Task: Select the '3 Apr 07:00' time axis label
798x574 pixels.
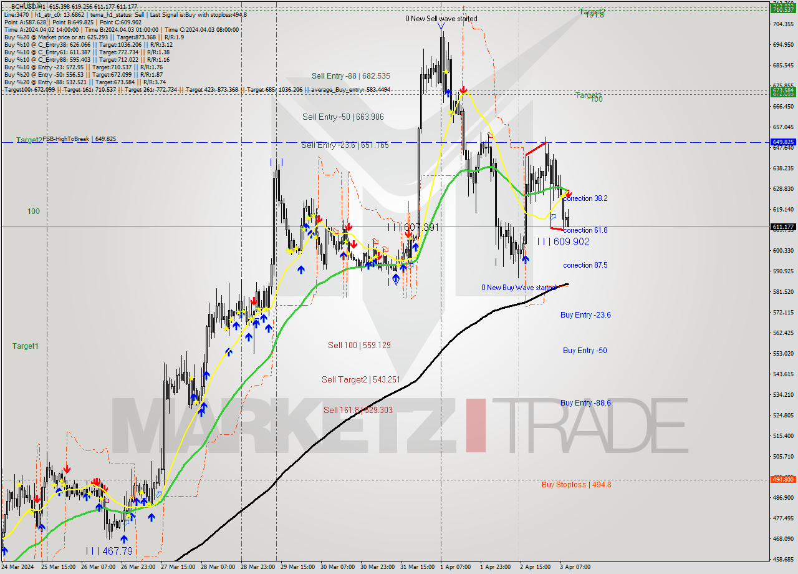Action: click(x=575, y=567)
